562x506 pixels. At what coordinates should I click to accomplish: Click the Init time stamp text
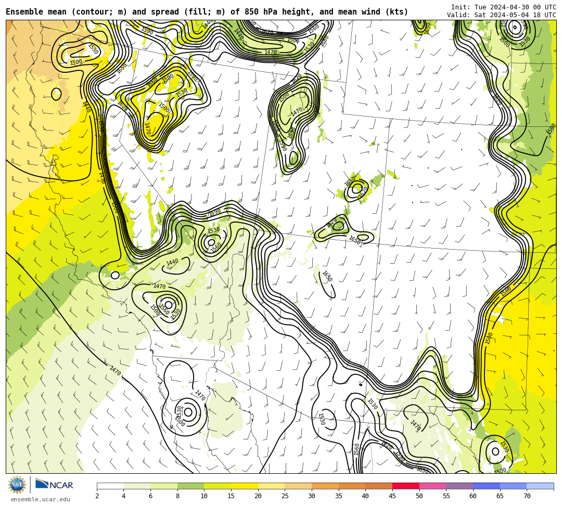(504, 7)
